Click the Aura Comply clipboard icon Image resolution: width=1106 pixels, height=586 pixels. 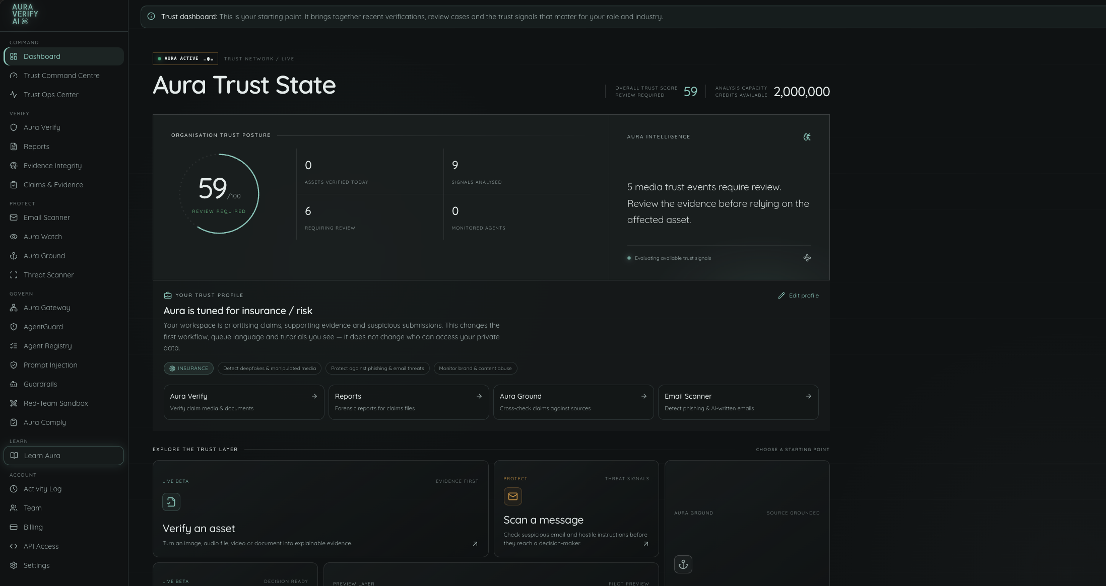[14, 422]
